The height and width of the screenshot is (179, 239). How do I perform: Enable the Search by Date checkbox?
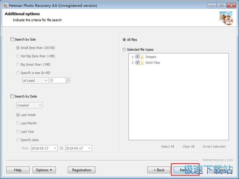click(x=12, y=96)
